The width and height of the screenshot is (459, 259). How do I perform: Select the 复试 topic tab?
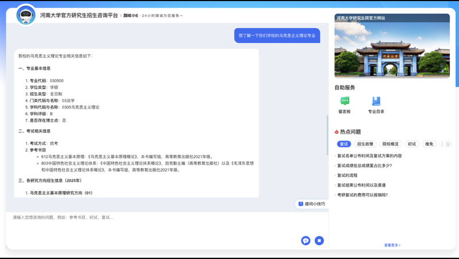coord(344,144)
